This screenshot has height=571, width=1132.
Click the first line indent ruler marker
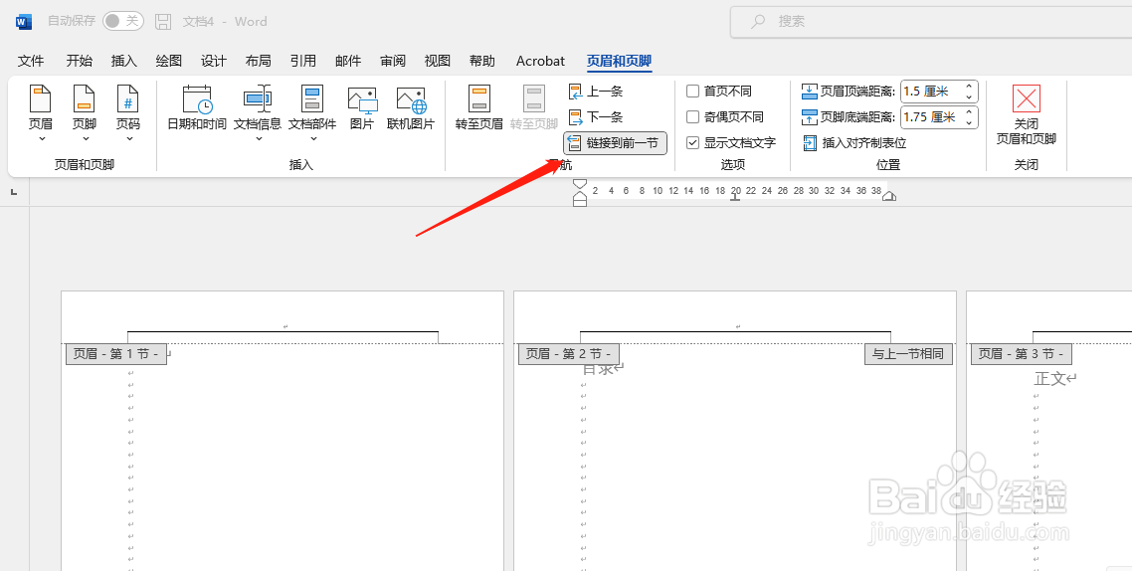pyautogui.click(x=580, y=184)
